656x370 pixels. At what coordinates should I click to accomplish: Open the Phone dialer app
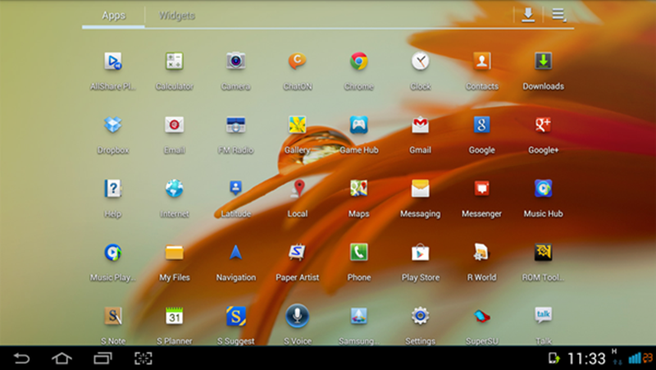(x=359, y=253)
